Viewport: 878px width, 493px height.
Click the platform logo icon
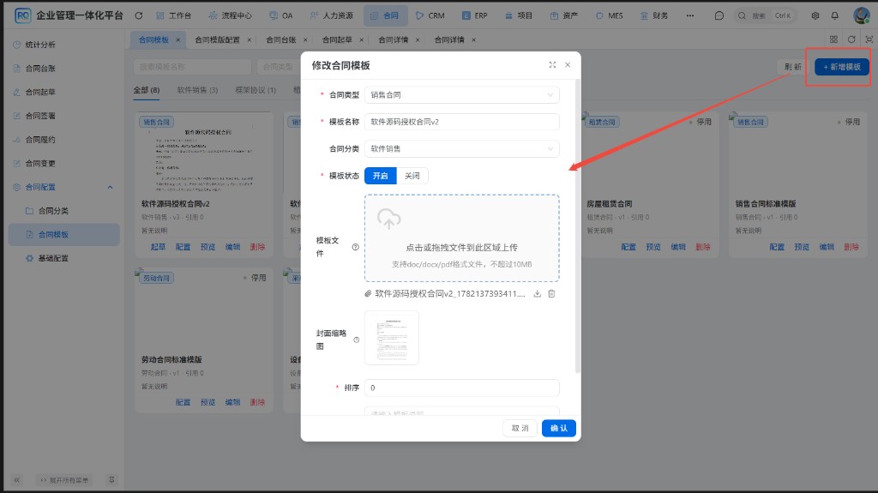coord(23,15)
